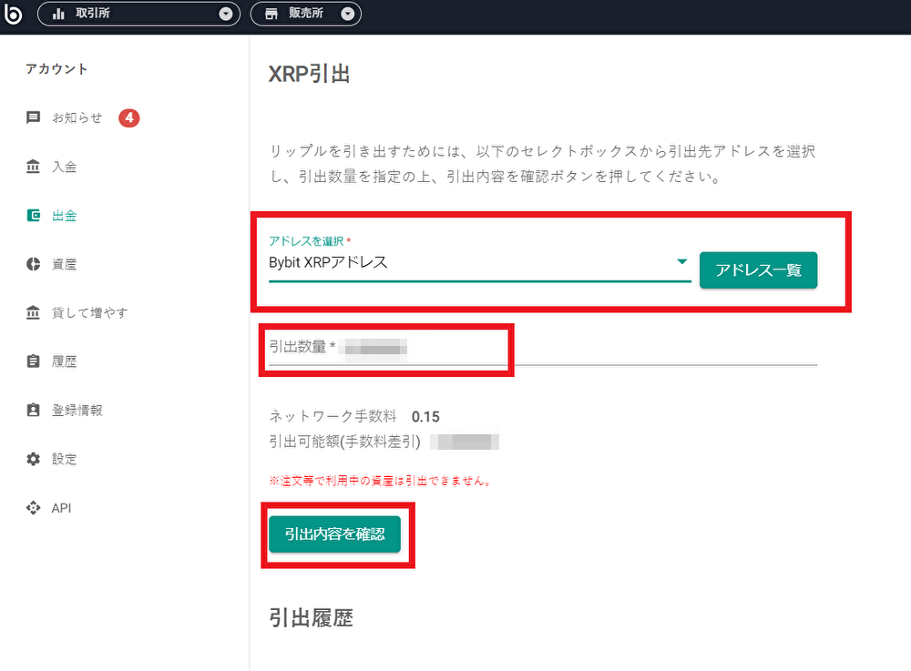911x671 pixels.
Task: Click the network fee value 0.15
Action: (425, 417)
